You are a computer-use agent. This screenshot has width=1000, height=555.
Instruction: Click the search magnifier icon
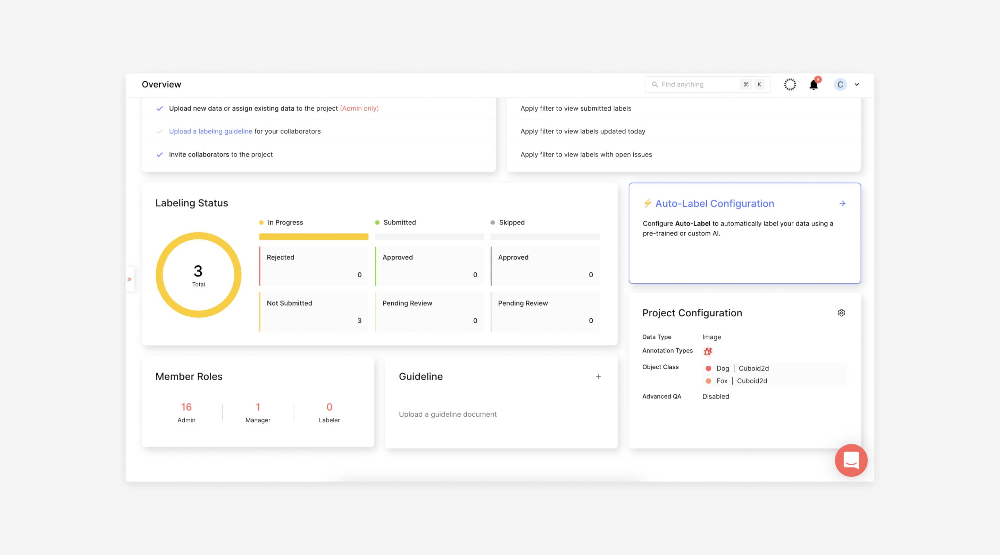tap(655, 85)
